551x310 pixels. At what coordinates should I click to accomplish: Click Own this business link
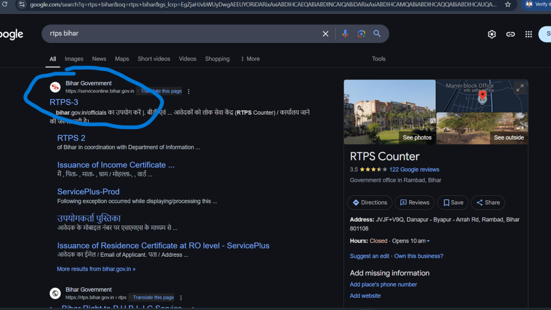(419, 256)
